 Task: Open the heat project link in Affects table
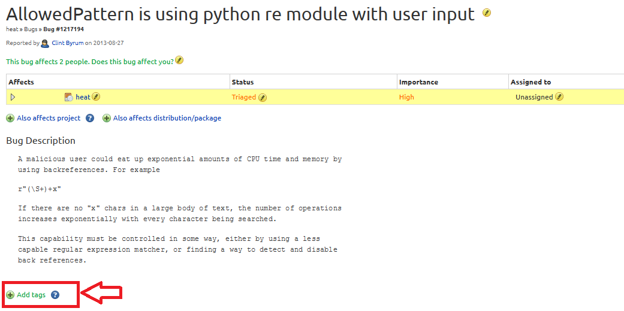83,97
